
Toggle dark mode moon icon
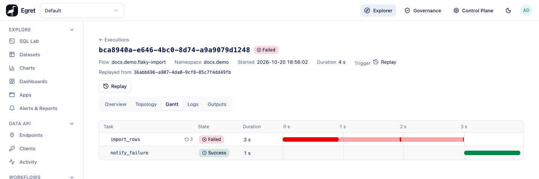tap(508, 10)
